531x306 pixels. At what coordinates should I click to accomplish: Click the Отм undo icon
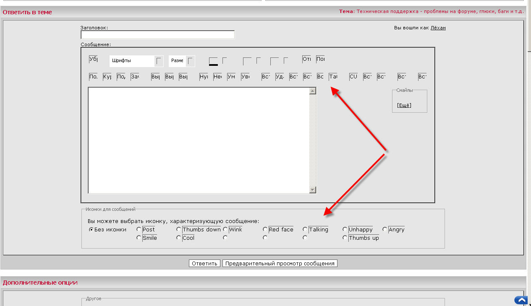pyautogui.click(x=307, y=59)
